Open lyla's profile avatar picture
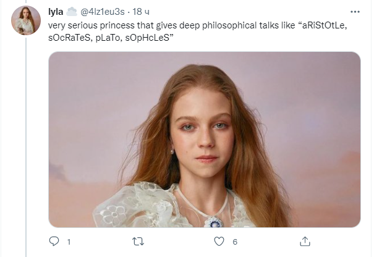This screenshot has width=374, height=257. point(25,20)
